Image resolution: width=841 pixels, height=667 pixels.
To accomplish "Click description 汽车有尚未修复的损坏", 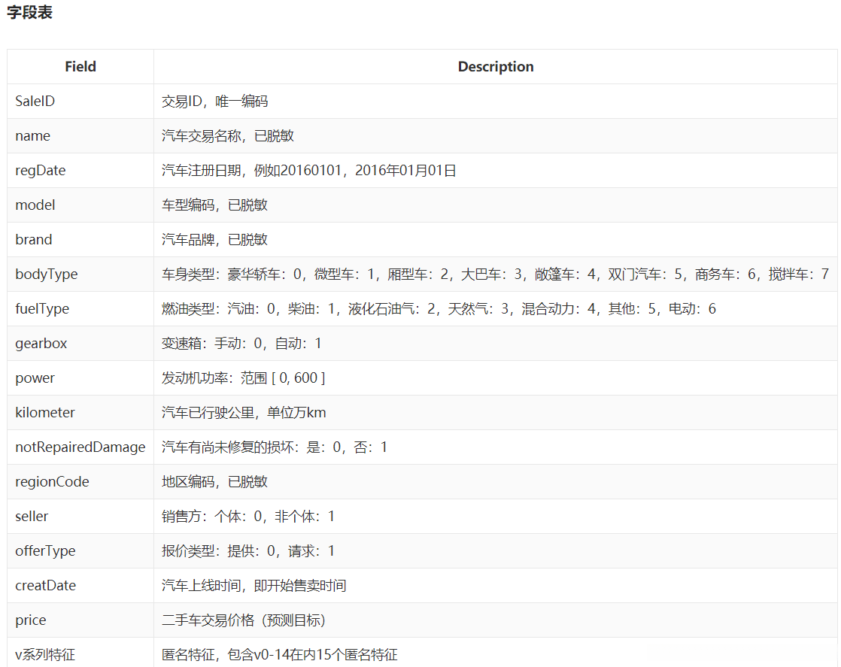I will [x=275, y=447].
